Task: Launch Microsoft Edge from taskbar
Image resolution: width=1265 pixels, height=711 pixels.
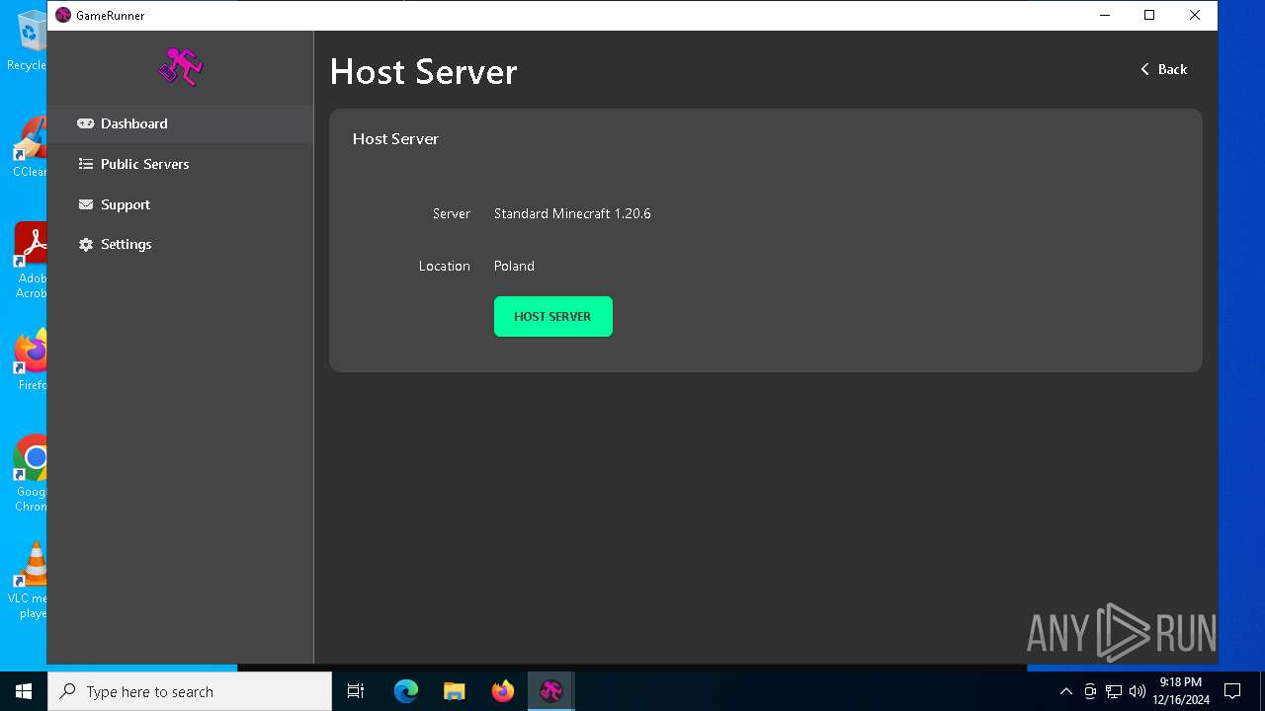Action: 406,691
